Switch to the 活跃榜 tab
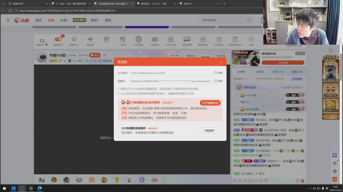The height and width of the screenshot is (192, 343). 260,72
